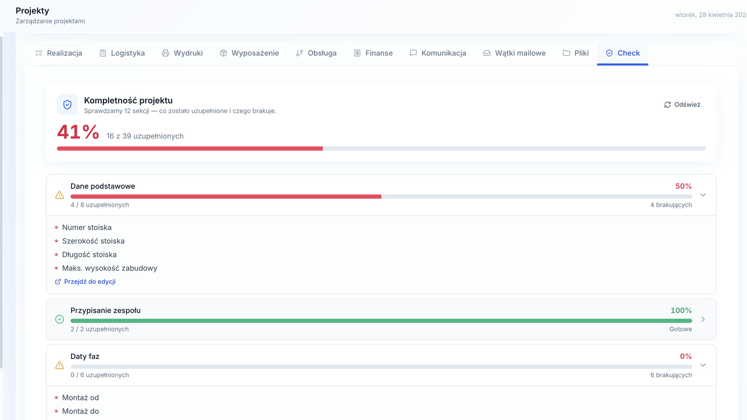Click the receipt icon beside Finanse
Image resolution: width=747 pixels, height=420 pixels.
click(x=357, y=53)
